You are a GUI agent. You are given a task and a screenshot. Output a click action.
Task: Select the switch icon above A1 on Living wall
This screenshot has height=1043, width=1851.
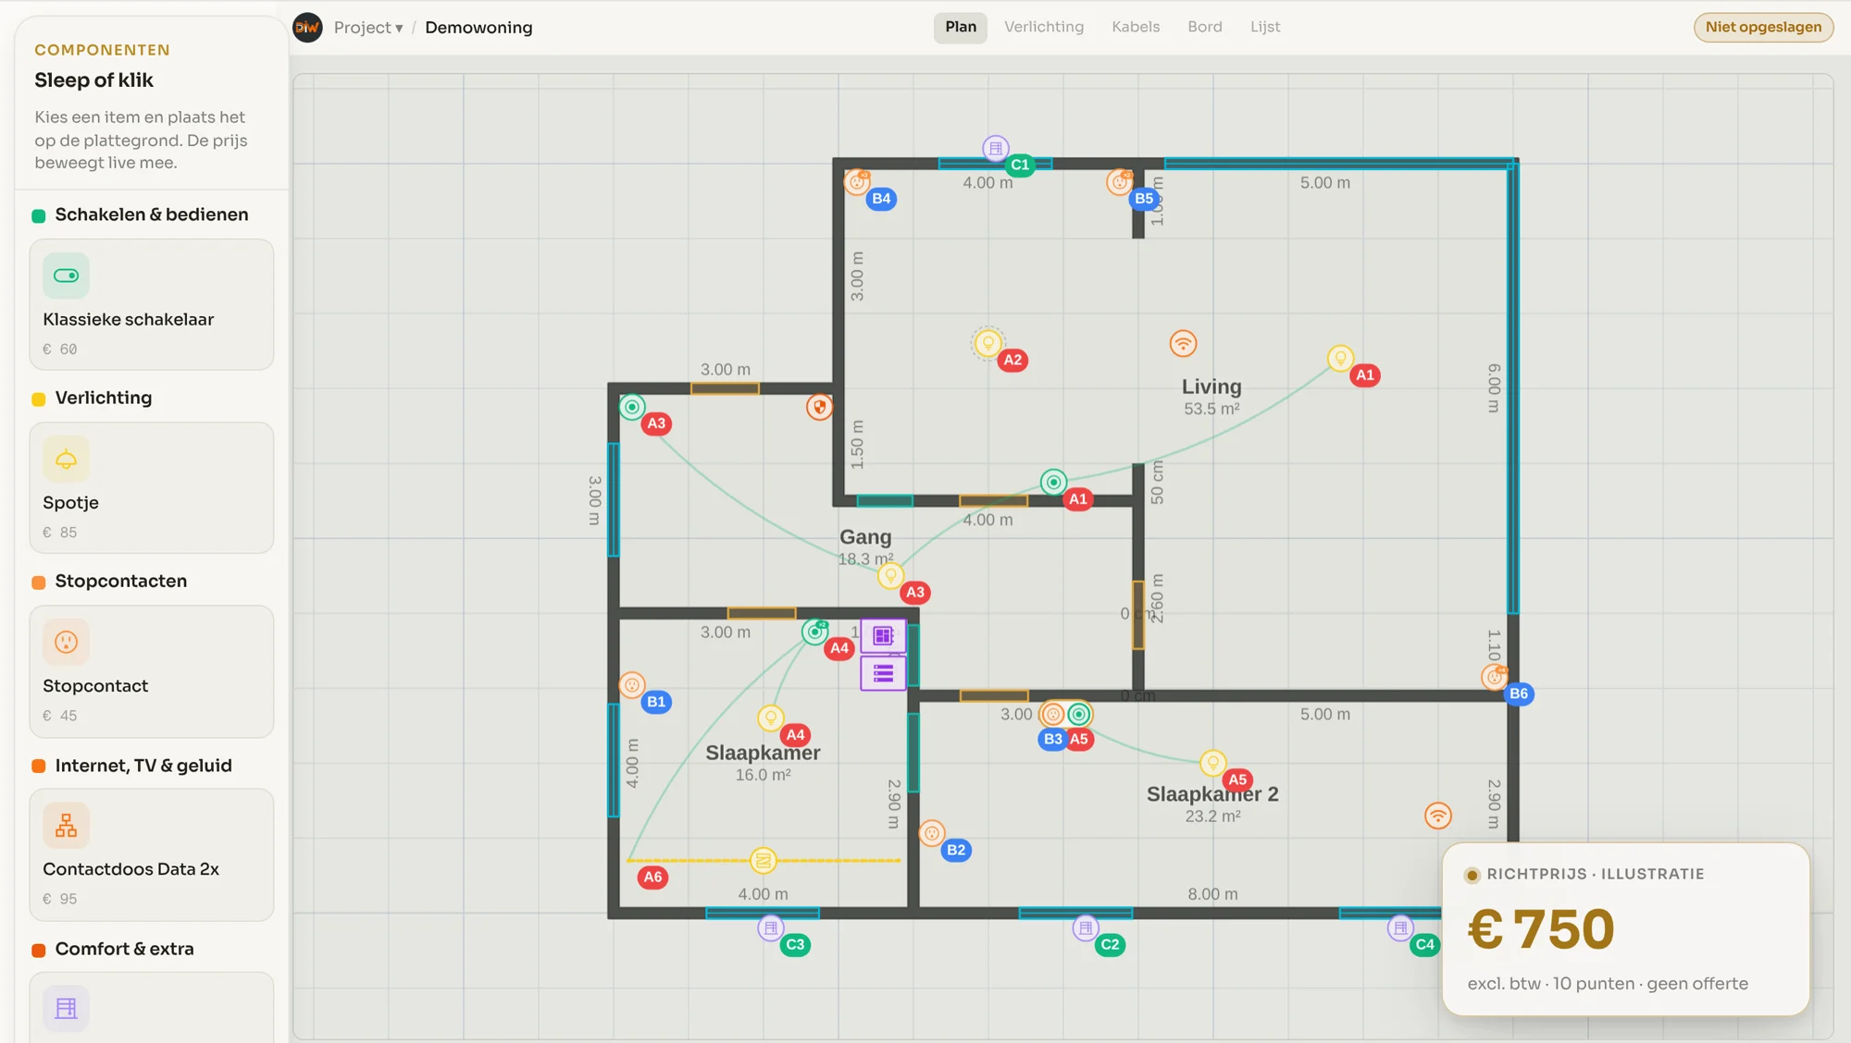(1053, 482)
